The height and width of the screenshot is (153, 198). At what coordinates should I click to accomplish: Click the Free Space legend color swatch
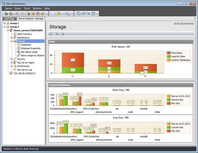click(169, 53)
